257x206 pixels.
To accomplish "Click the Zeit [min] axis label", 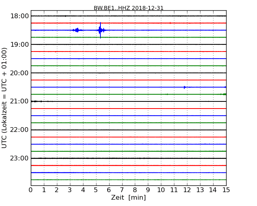I will [128, 197].
